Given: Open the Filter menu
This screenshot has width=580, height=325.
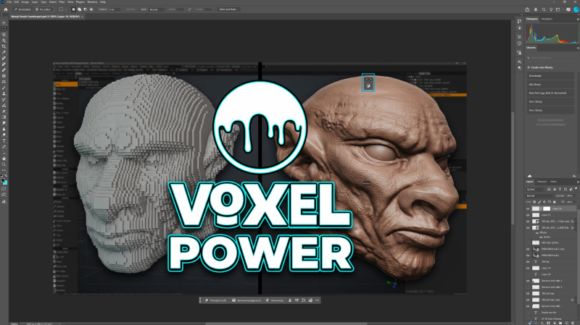Looking at the screenshot, I should coord(62,2).
